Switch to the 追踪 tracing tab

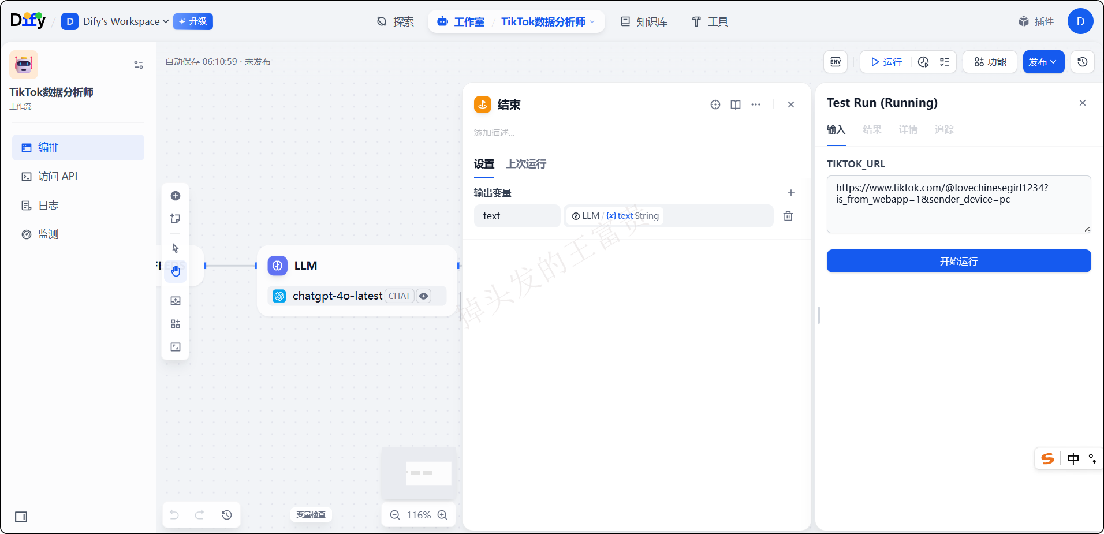tap(944, 129)
